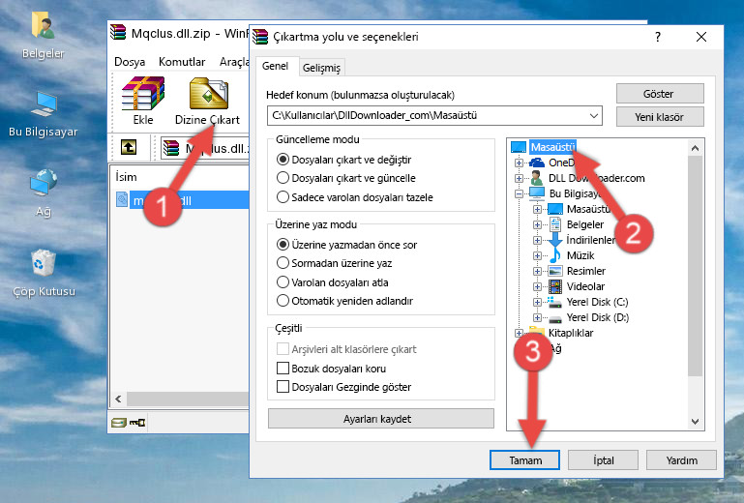Select Kitaplıklar in the folder tree

pos(571,333)
